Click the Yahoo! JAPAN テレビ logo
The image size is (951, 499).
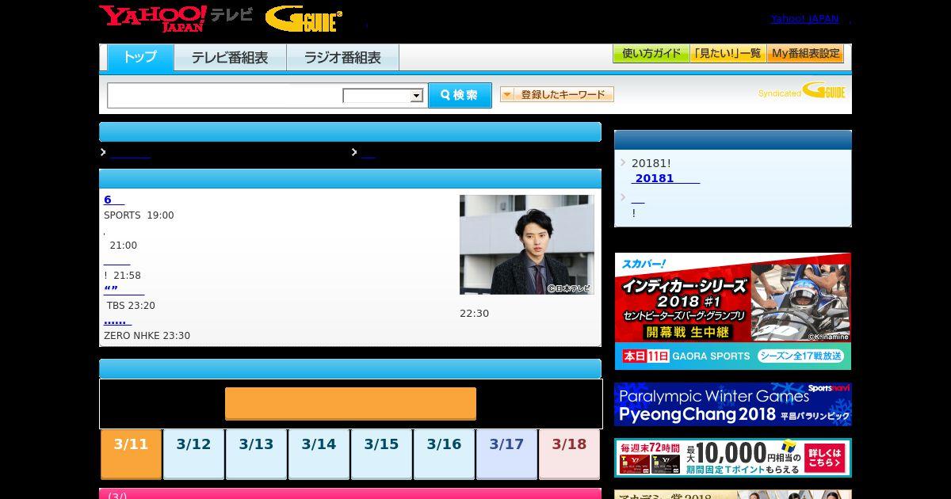176,18
